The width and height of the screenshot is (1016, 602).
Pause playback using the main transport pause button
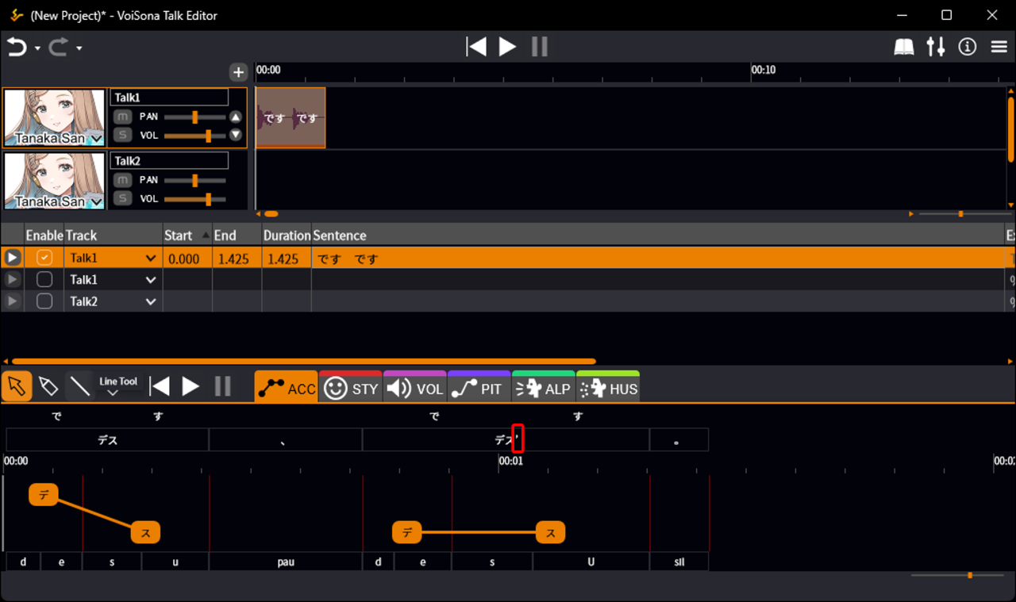point(540,47)
